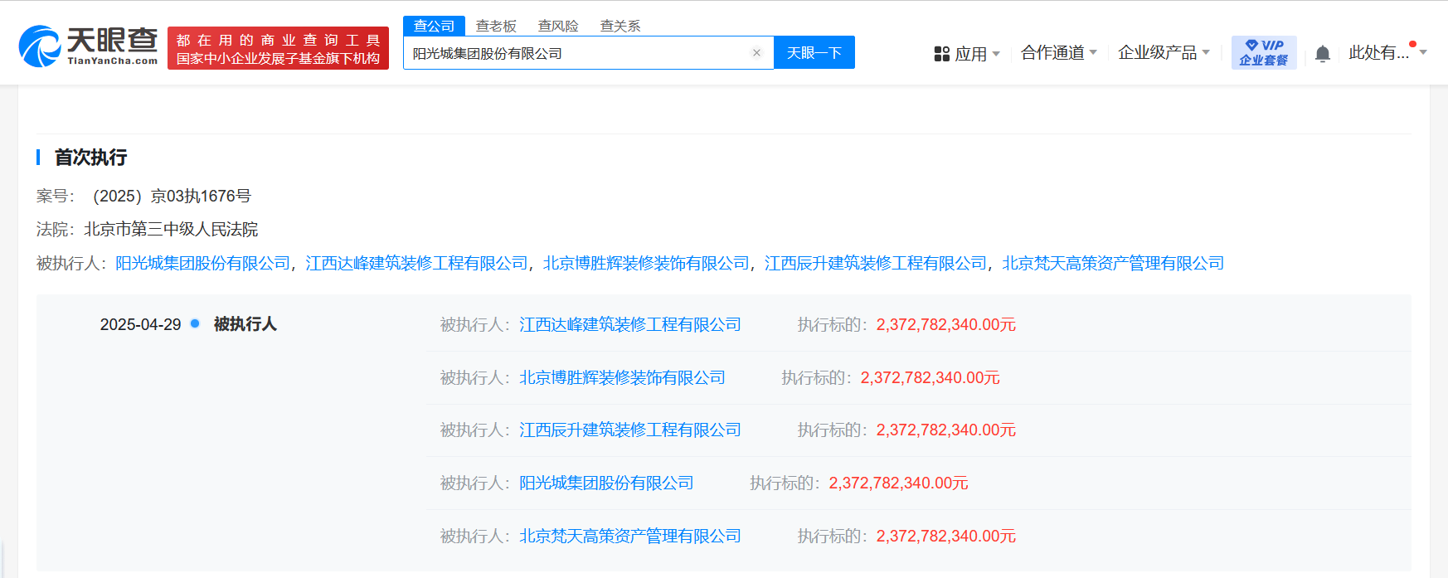Open the notification bell
1448x578 pixels.
(x=1323, y=54)
